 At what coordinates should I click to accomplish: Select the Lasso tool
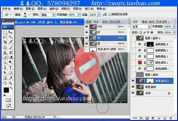pyautogui.click(x=5, y=37)
